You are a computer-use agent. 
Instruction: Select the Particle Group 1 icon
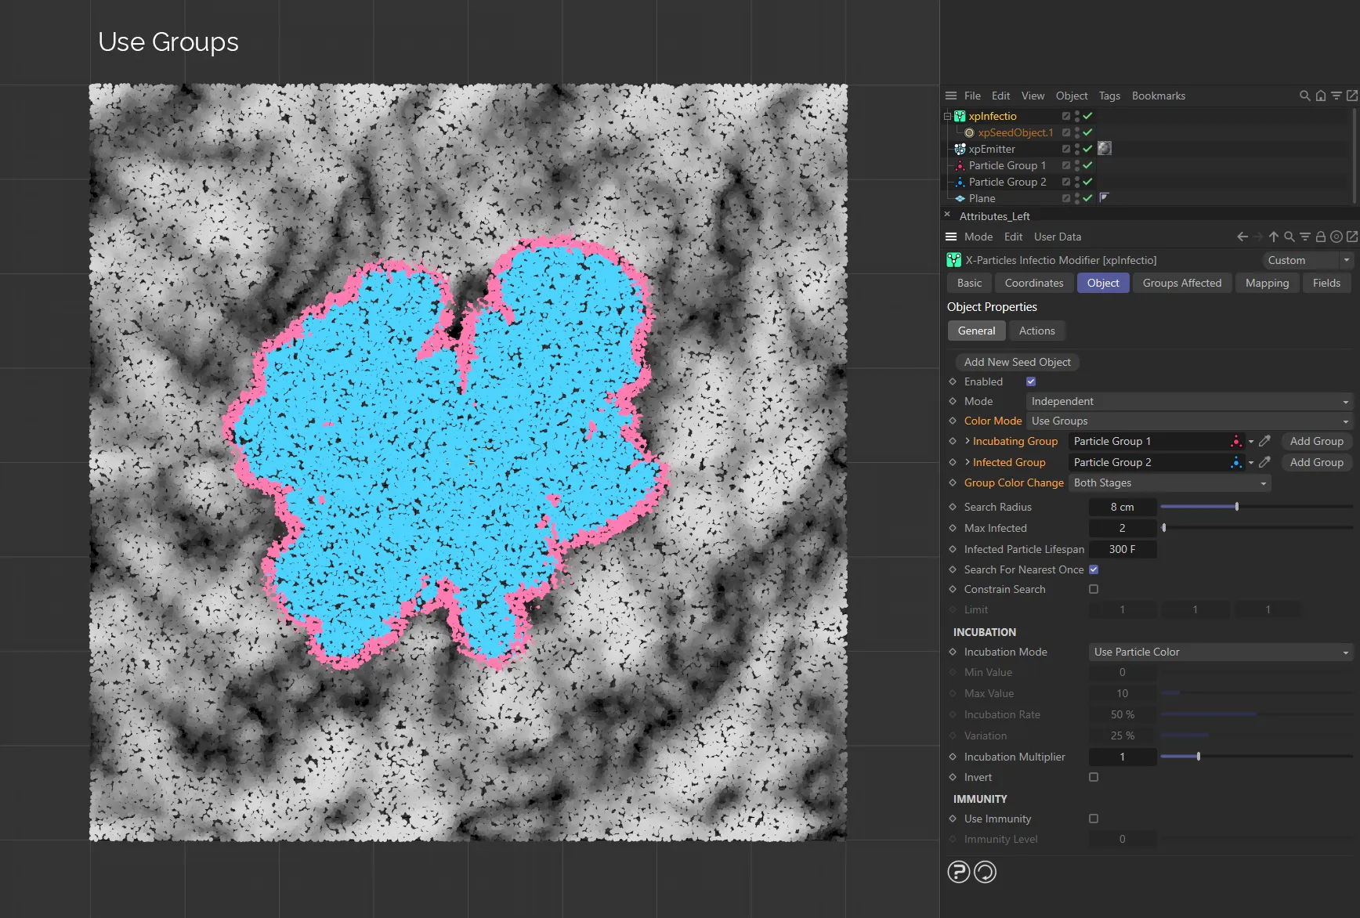click(960, 165)
